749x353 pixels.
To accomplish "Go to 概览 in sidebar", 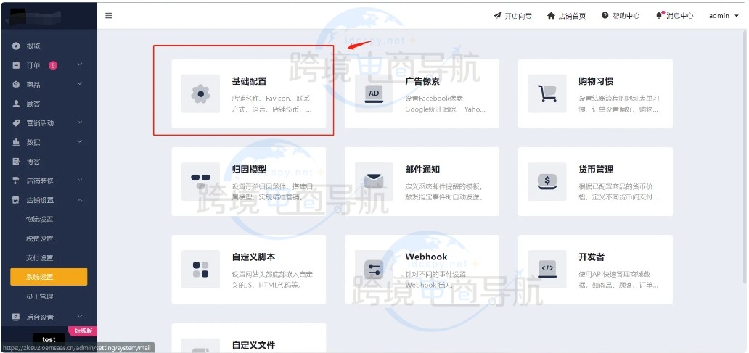I will [33, 46].
